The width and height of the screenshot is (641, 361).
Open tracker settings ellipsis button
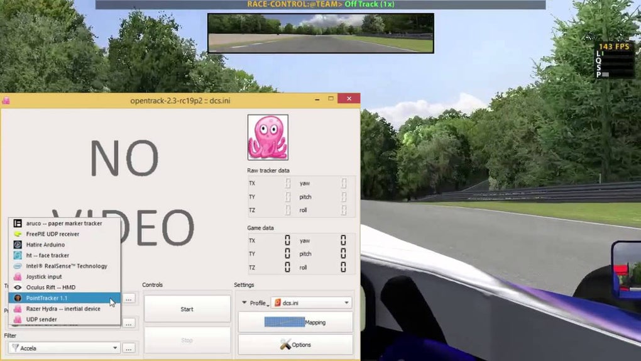129,299
